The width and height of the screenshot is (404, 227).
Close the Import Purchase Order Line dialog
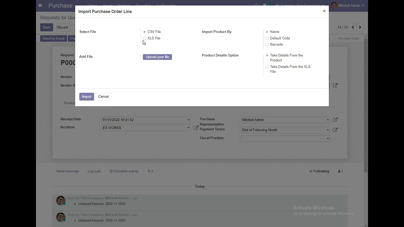coord(324,11)
